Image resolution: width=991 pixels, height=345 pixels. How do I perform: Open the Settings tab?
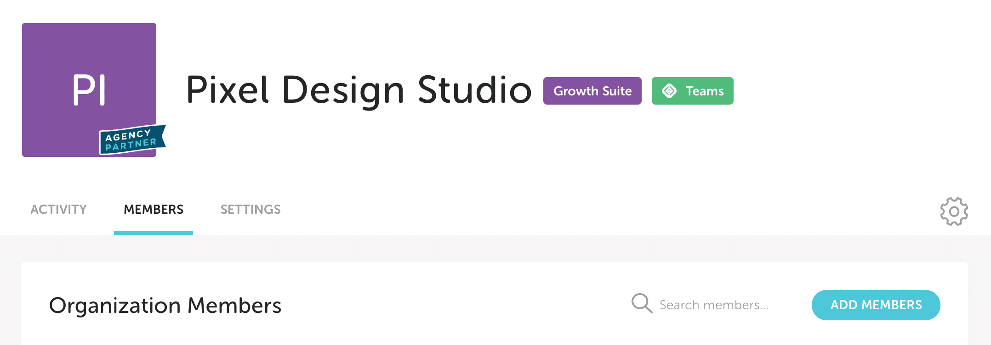click(251, 209)
